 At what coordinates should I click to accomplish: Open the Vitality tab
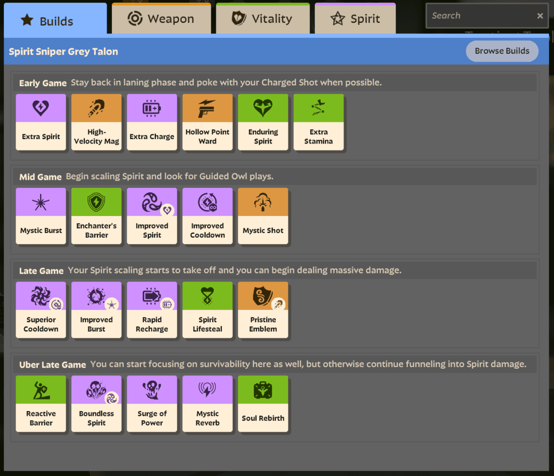click(x=263, y=18)
